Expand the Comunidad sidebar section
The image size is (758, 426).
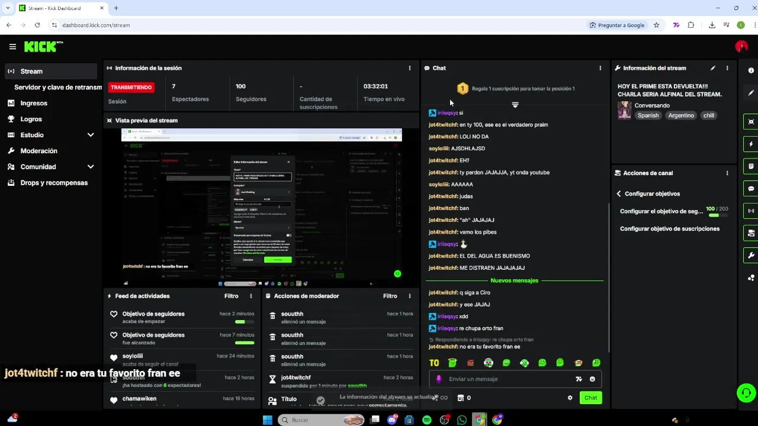[x=91, y=167]
